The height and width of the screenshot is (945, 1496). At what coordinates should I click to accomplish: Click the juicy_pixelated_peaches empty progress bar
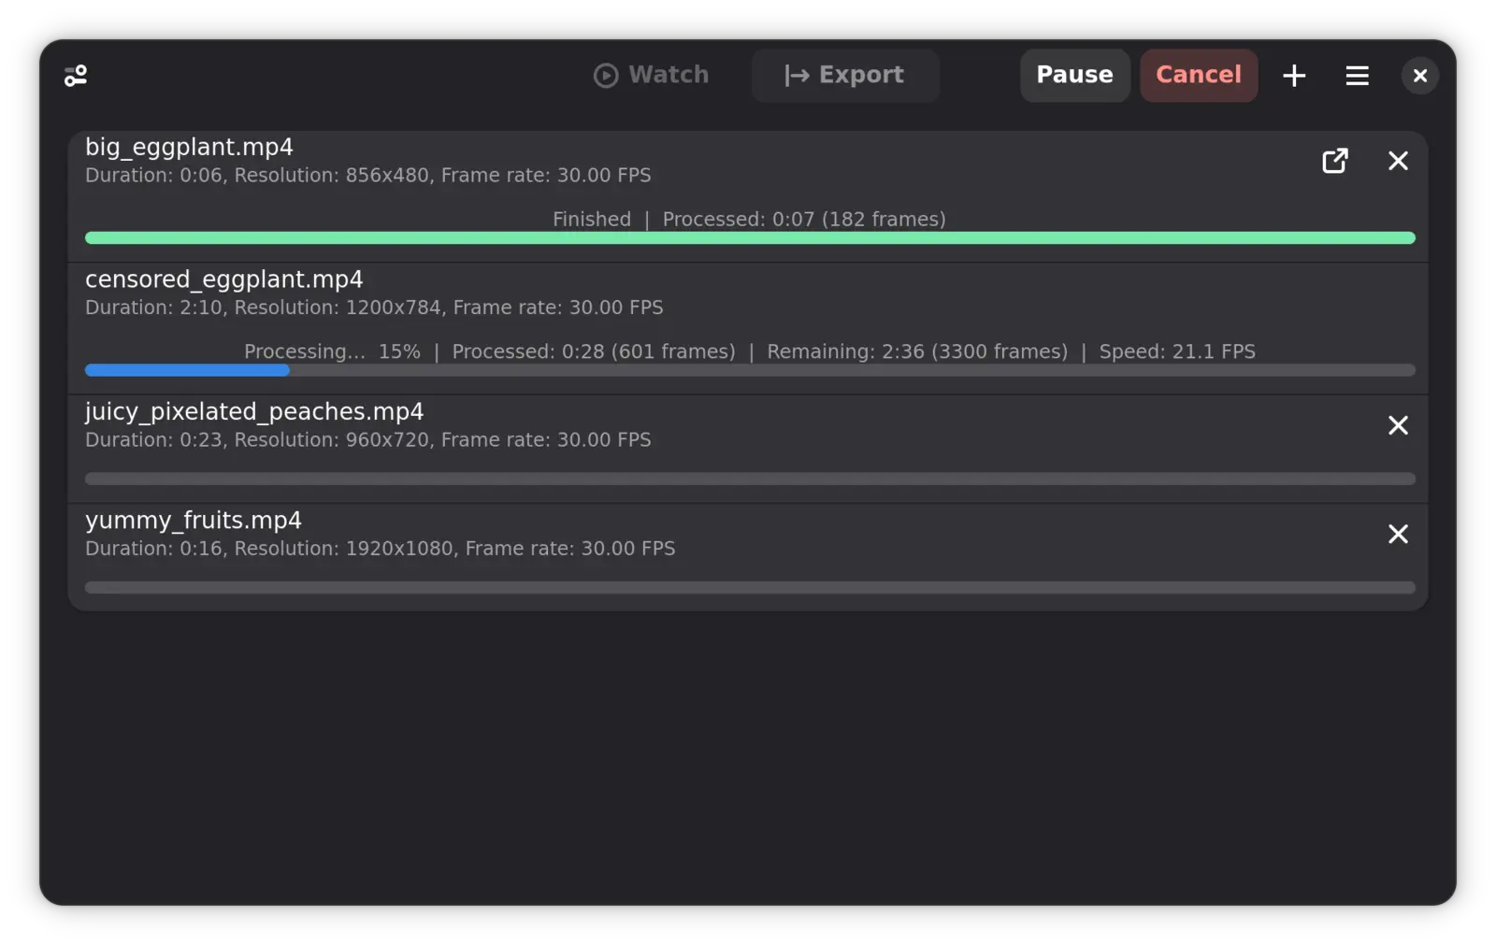[x=749, y=479]
